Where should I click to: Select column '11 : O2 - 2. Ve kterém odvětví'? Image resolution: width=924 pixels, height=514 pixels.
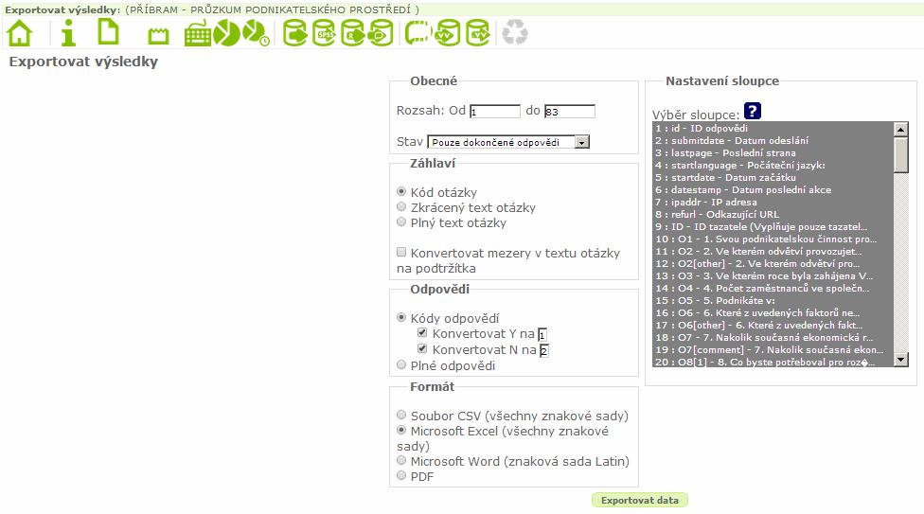(773, 251)
